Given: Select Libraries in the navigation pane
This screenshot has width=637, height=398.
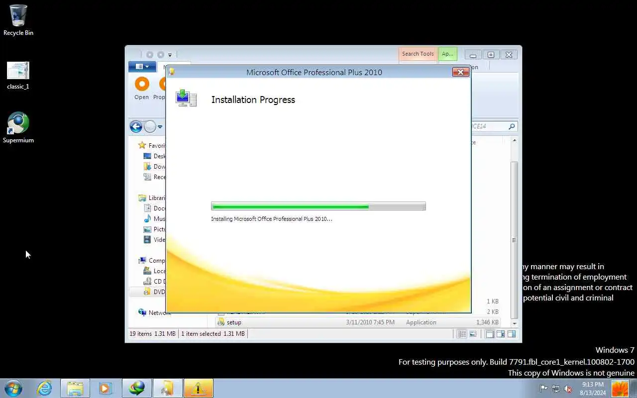Looking at the screenshot, I should [x=151, y=198].
